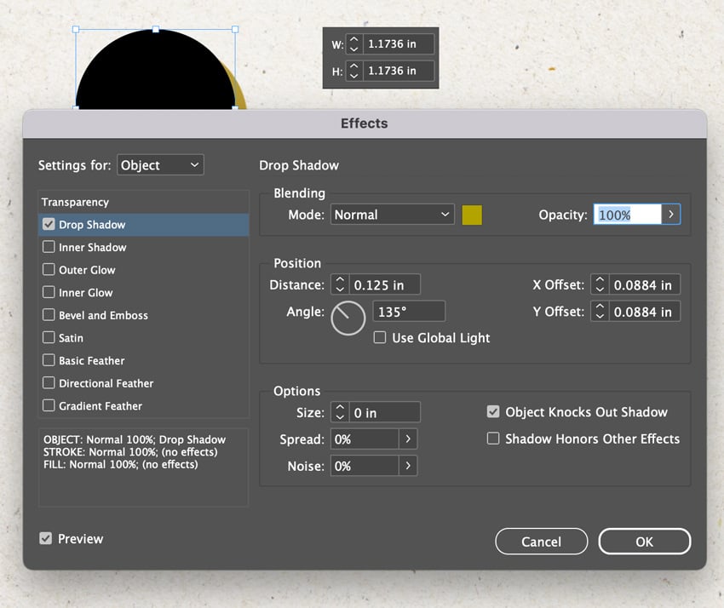Image resolution: width=724 pixels, height=608 pixels.
Task: Click the yellow shadow color swatch
Action: click(472, 215)
